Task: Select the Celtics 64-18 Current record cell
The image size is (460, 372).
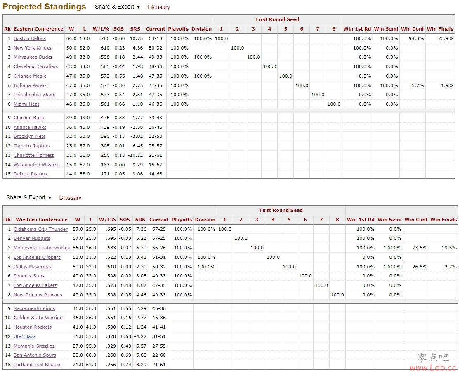Action: click(156, 38)
